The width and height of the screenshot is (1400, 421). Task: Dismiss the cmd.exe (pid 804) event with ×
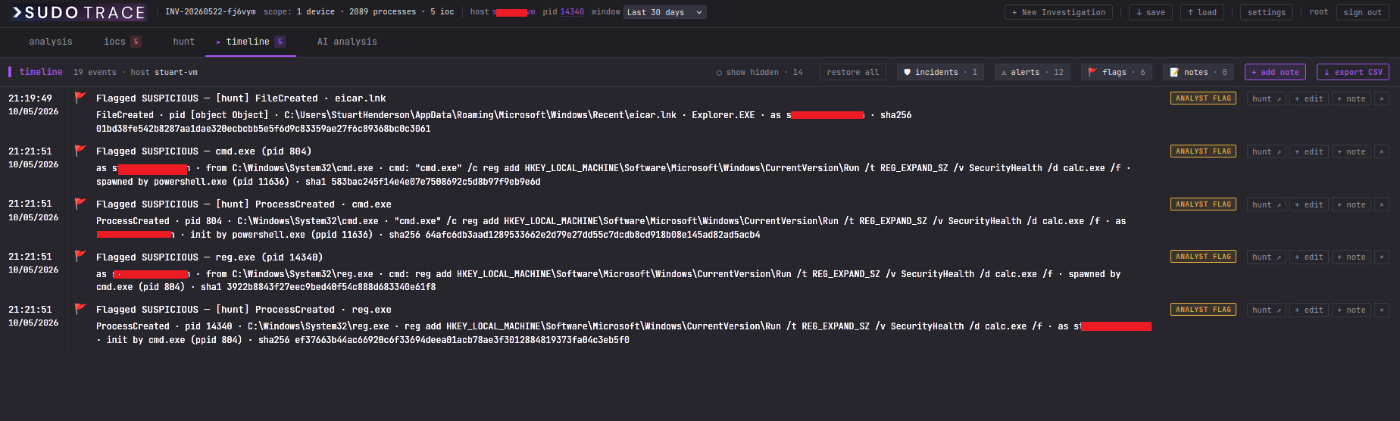click(1382, 151)
